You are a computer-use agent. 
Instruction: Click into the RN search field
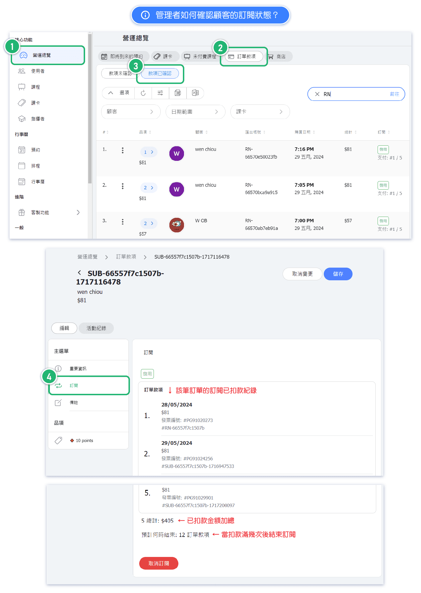(x=355, y=94)
